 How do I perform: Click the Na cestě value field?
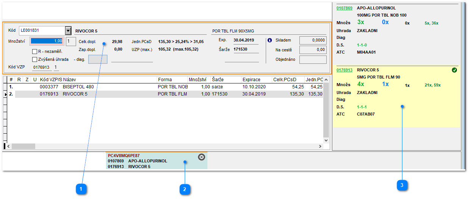tap(313, 50)
